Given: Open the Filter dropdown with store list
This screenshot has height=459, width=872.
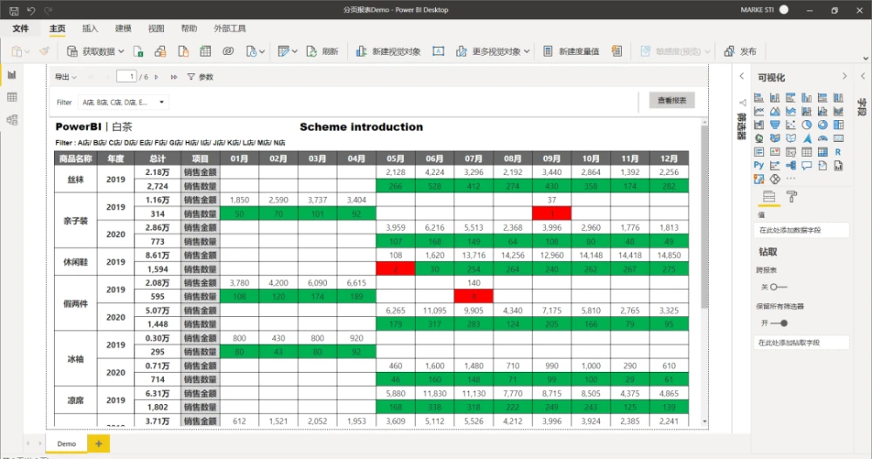Looking at the screenshot, I should [x=122, y=102].
